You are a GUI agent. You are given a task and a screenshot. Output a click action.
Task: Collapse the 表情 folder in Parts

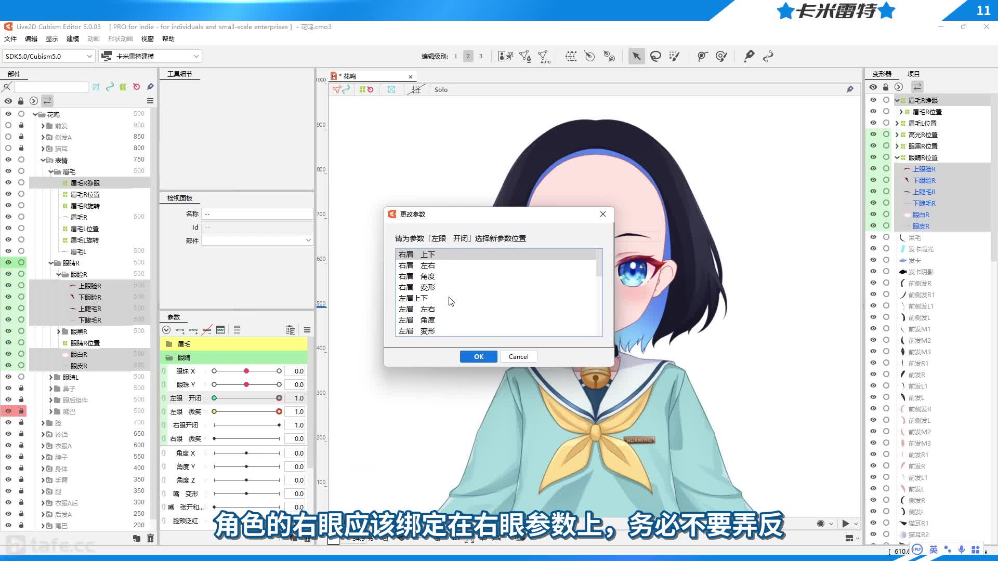pos(43,160)
